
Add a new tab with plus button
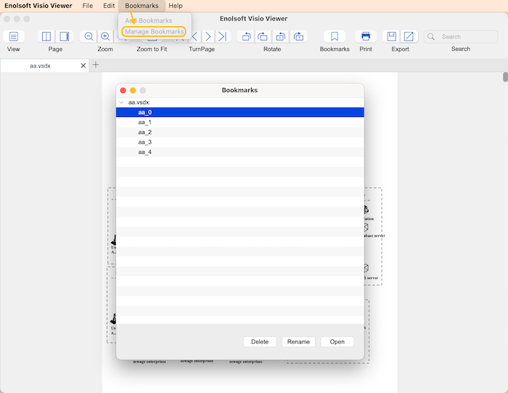click(x=96, y=65)
